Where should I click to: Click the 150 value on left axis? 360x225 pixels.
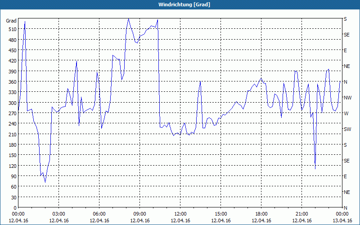coord(13,155)
